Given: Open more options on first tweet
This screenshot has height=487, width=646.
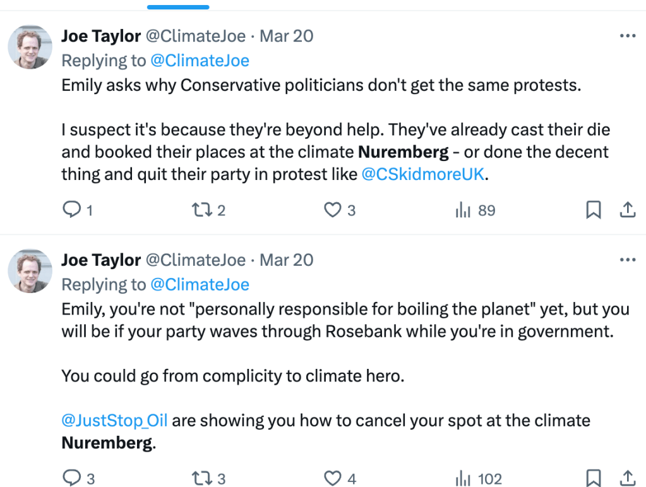Looking at the screenshot, I should (628, 36).
